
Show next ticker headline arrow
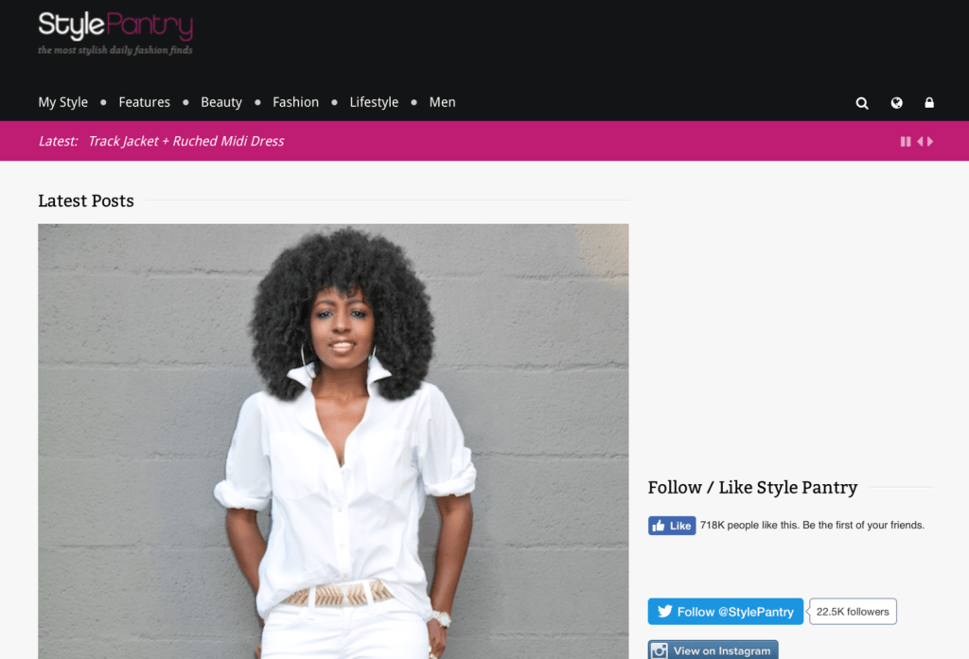coord(930,142)
